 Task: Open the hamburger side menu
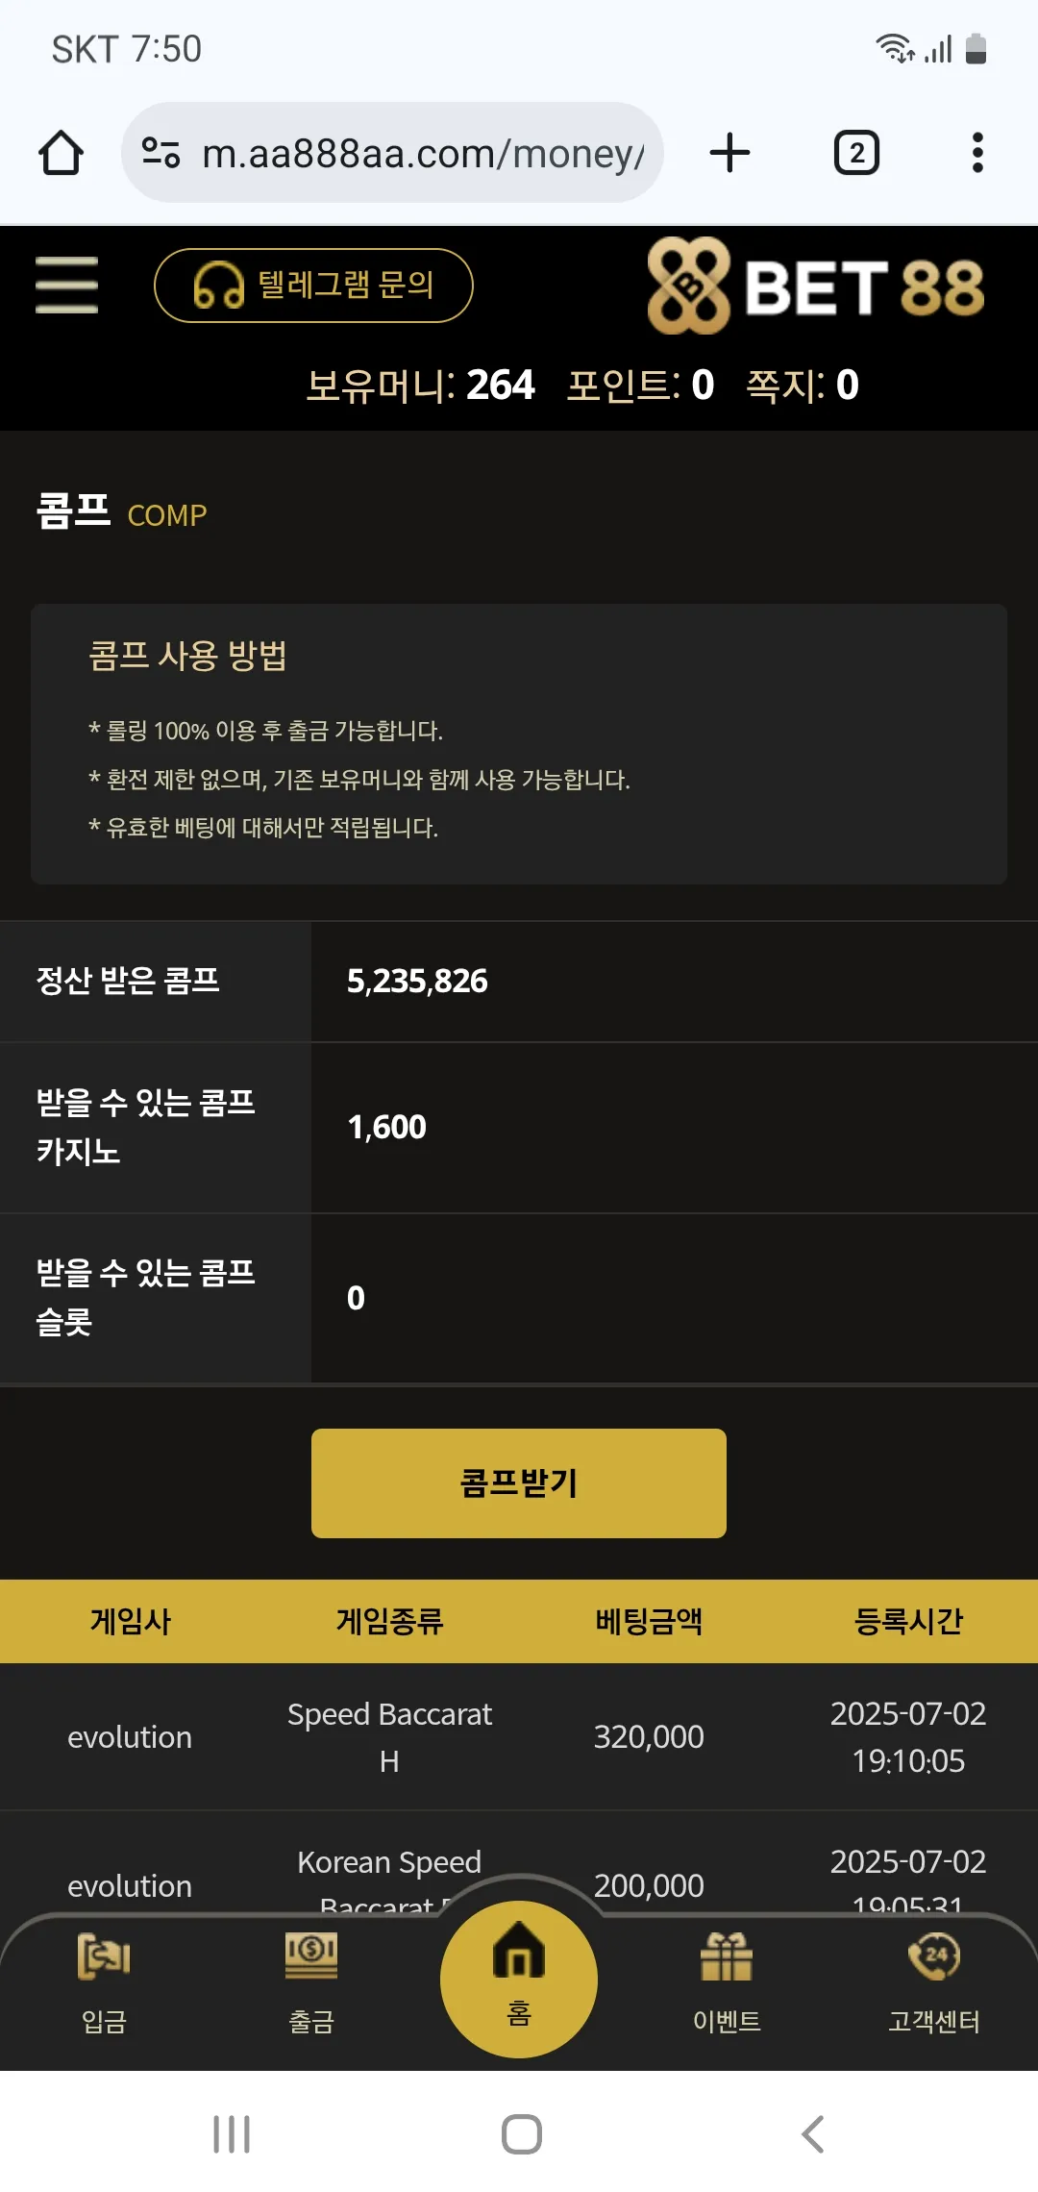pos(66,285)
